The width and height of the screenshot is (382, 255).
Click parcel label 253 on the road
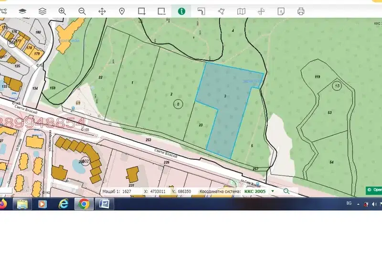(x=149, y=140)
